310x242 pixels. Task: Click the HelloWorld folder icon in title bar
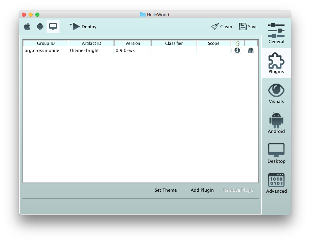click(x=142, y=15)
